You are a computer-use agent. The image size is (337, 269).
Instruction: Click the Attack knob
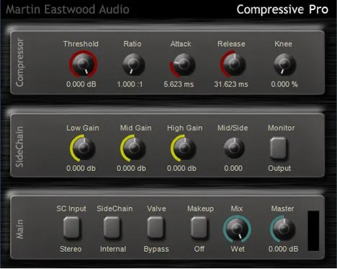tap(183, 64)
